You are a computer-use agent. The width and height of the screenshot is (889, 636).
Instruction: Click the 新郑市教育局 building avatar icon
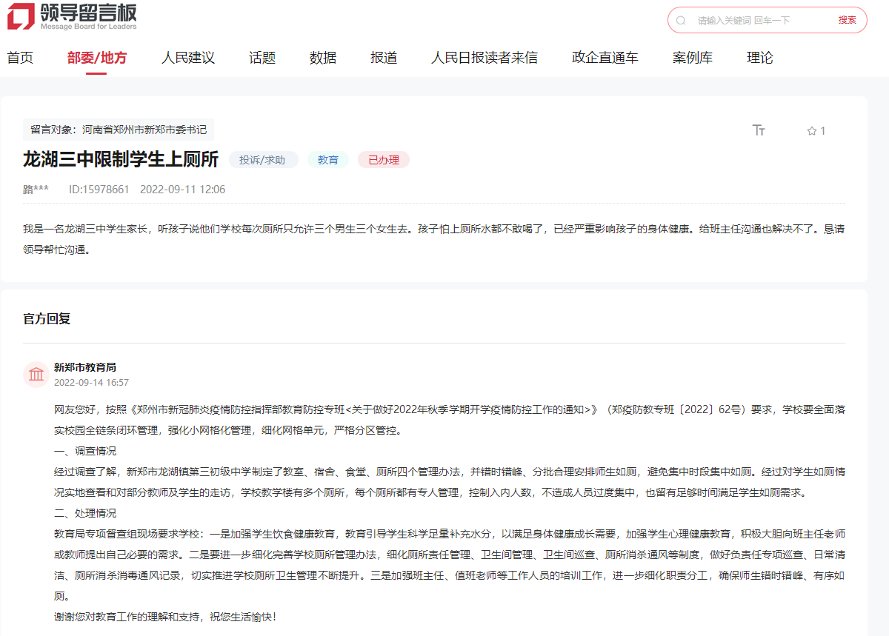[x=36, y=374]
